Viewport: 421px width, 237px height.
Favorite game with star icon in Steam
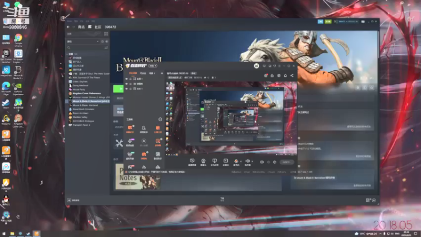(372, 87)
